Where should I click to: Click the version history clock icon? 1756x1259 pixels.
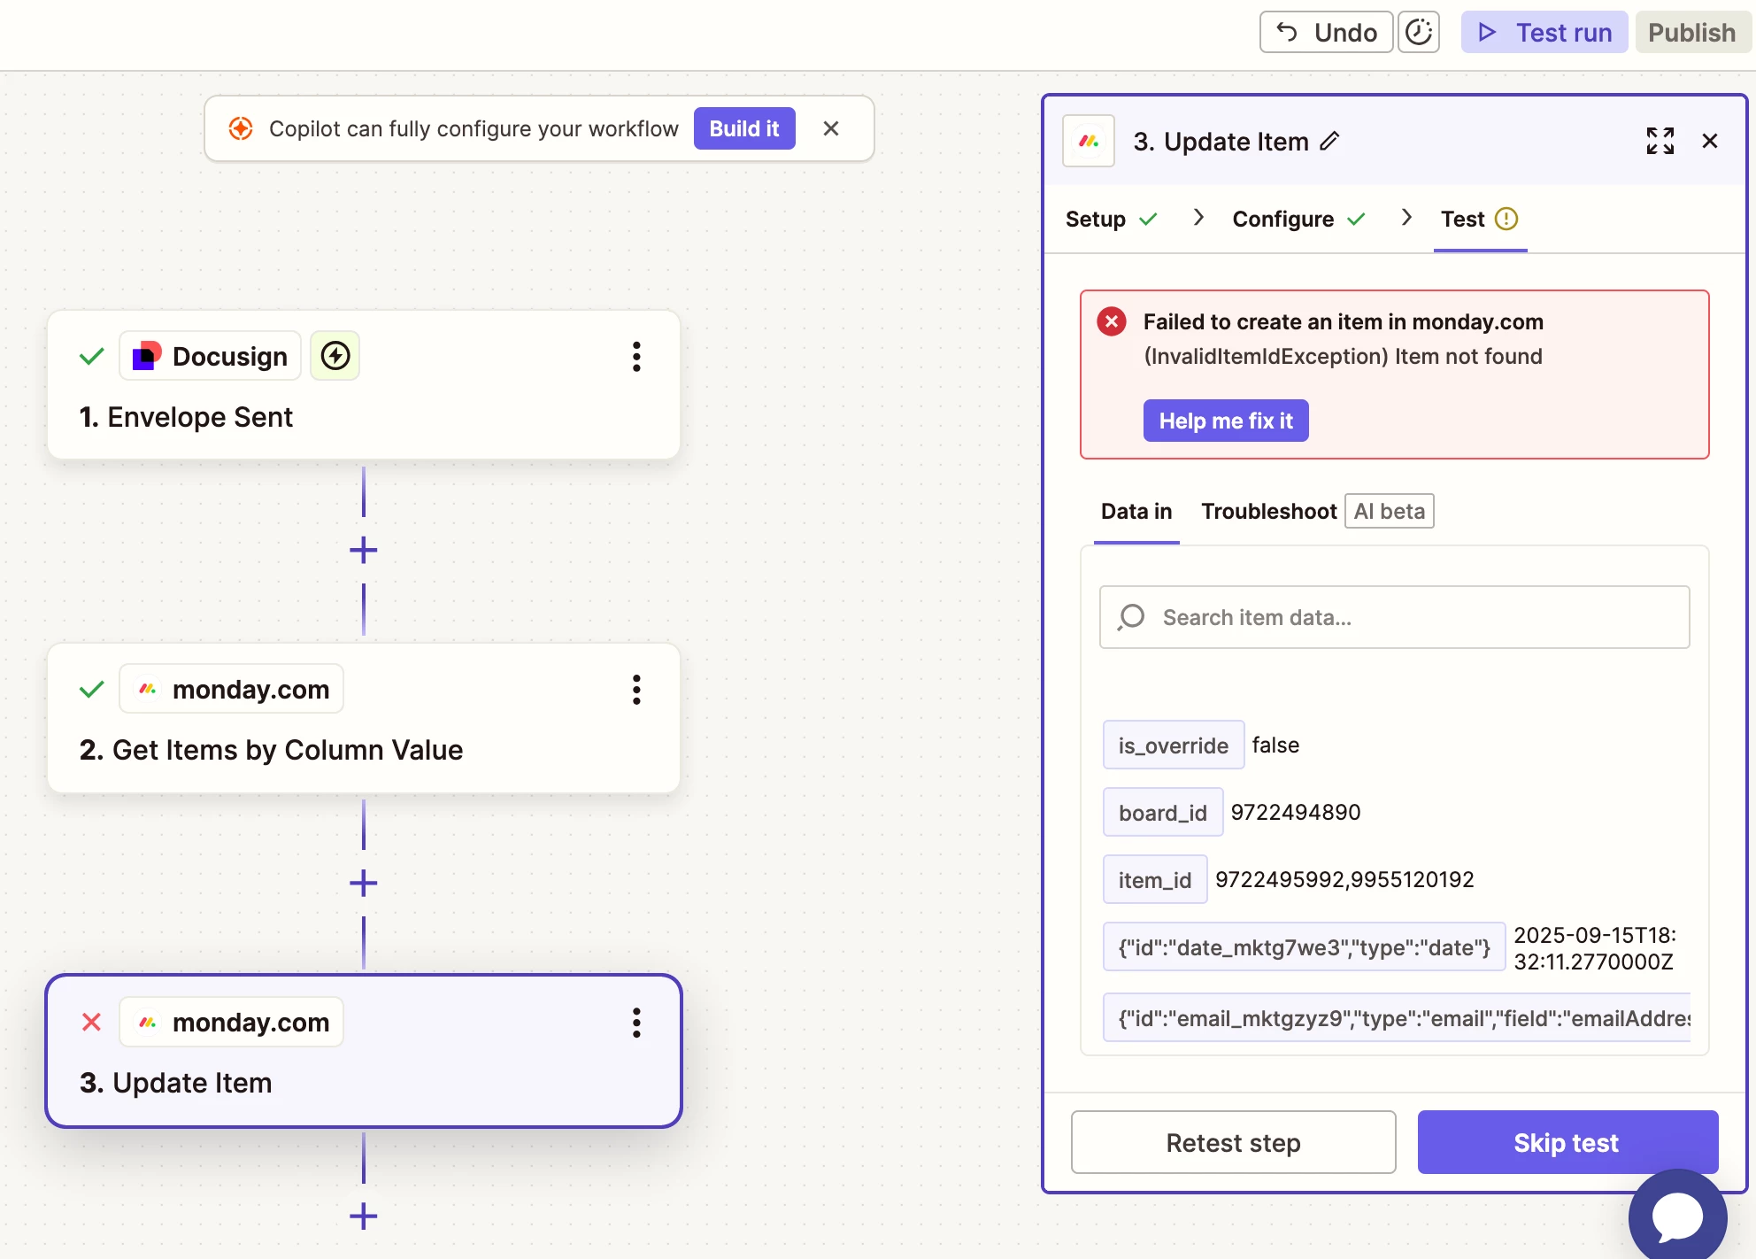pos(1418,33)
